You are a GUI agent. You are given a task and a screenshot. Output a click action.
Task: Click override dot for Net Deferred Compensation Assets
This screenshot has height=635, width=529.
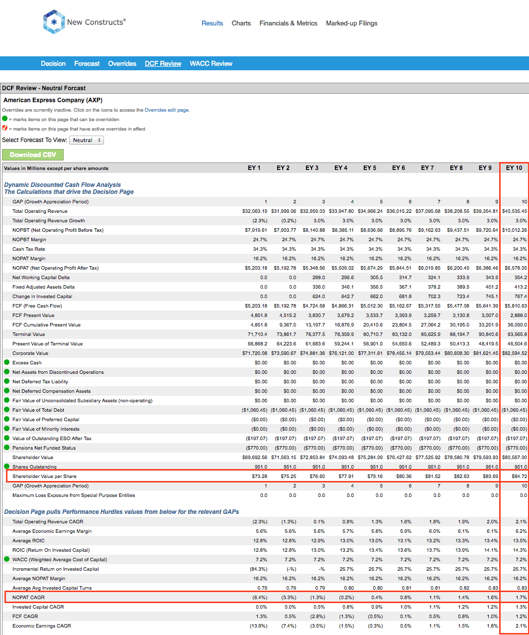point(7,391)
